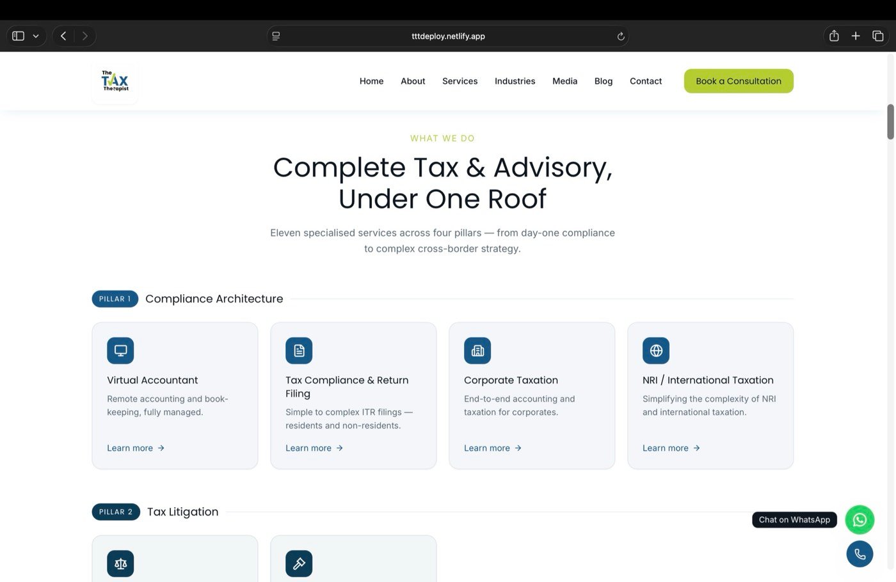Reload the page with the refresh icon
The width and height of the screenshot is (896, 582).
point(620,36)
